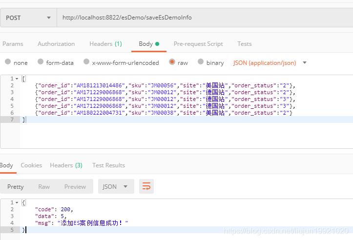Place cursor at request body line 7

[187, 120]
